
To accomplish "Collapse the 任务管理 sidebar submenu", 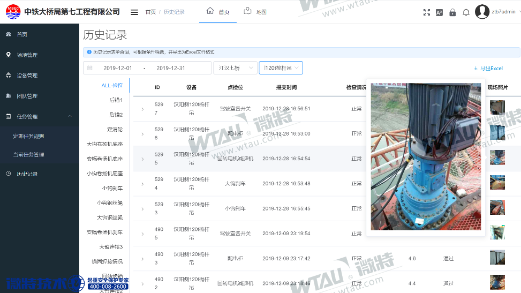I will 70,116.
